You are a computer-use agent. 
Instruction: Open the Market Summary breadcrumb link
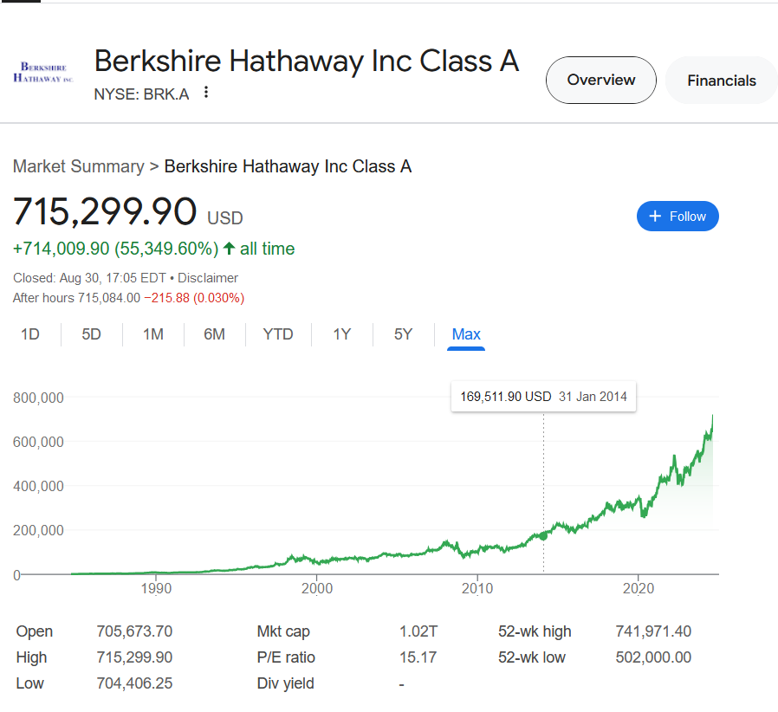78,166
